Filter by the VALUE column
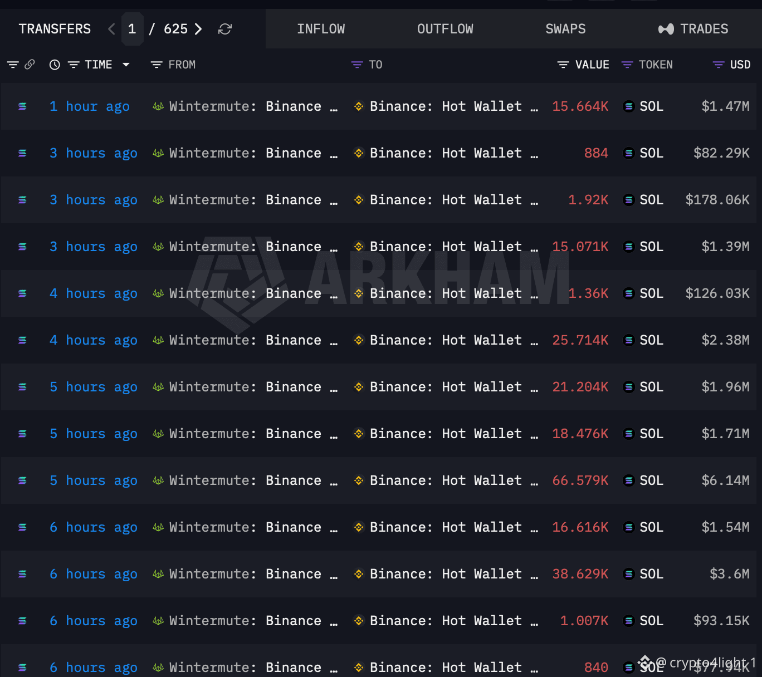 (x=563, y=65)
